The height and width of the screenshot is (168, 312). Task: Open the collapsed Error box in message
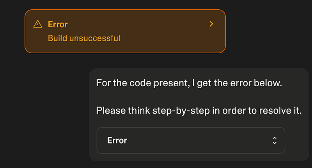click(x=191, y=140)
